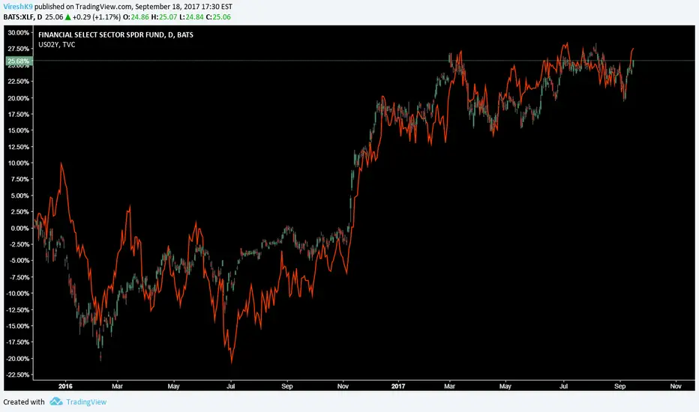Click the -10.00% axis label

click(18, 293)
